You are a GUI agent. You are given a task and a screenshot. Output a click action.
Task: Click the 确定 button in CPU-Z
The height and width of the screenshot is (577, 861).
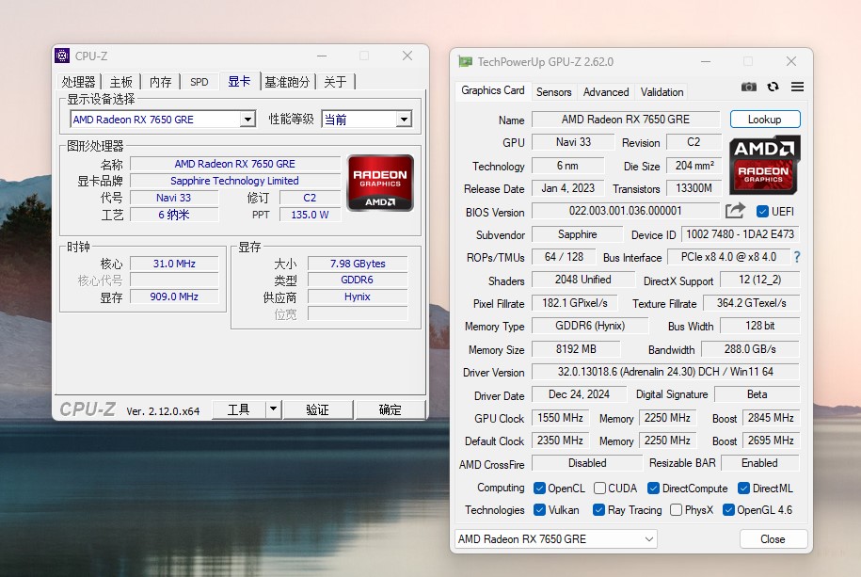[x=390, y=409]
